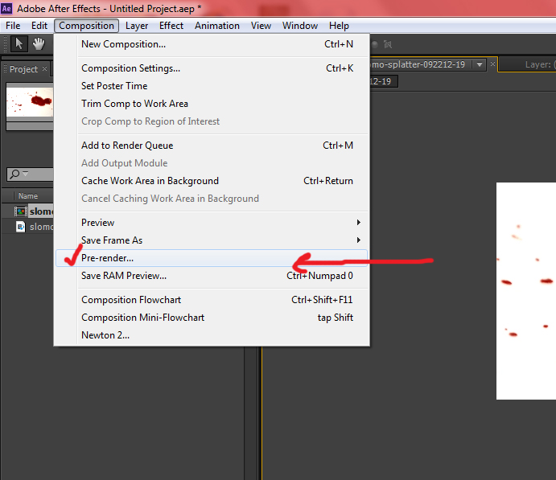The image size is (556, 480).
Task: Open the Help menu
Action: point(339,26)
